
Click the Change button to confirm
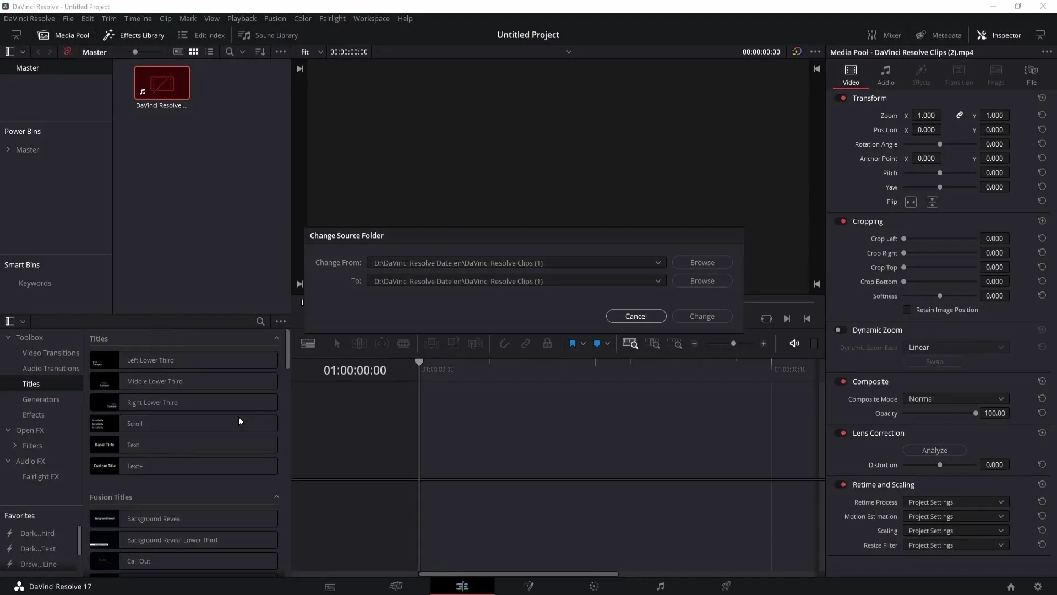[702, 316]
